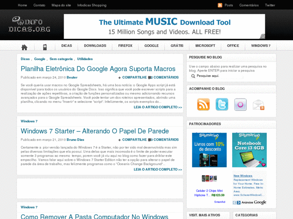Open the email envelope subscription icon

coord(259,105)
